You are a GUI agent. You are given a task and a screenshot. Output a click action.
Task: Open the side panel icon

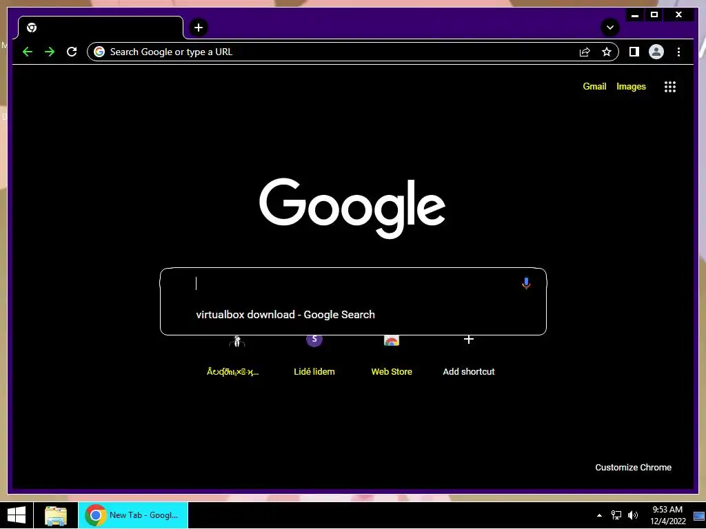(x=634, y=52)
